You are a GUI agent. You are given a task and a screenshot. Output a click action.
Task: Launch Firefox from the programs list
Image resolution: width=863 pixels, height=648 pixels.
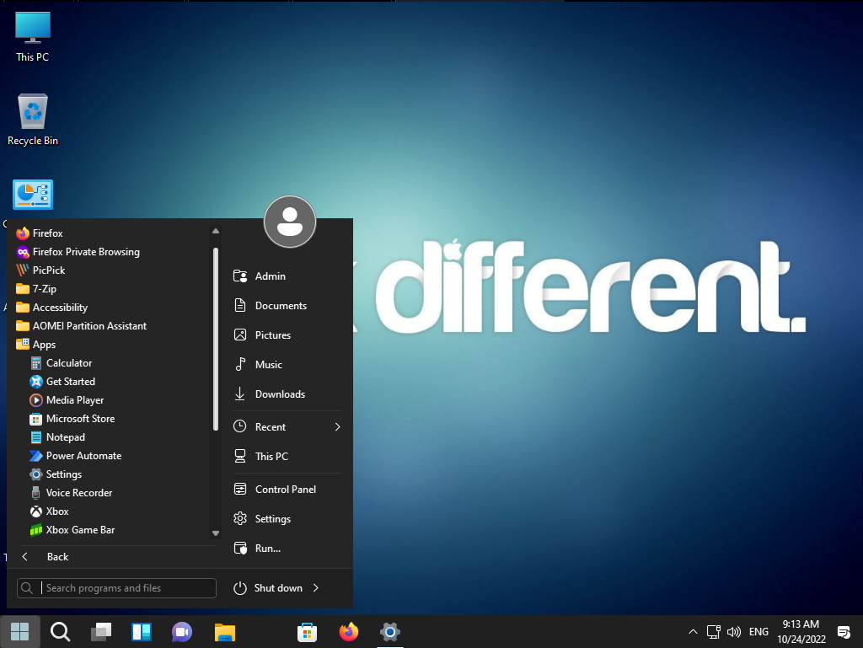tap(47, 233)
